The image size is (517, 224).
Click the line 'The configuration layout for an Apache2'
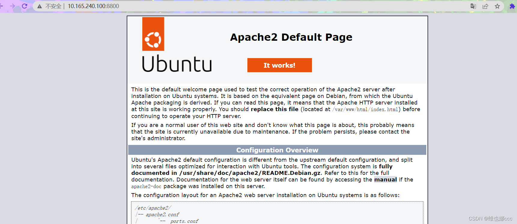click(x=265, y=195)
